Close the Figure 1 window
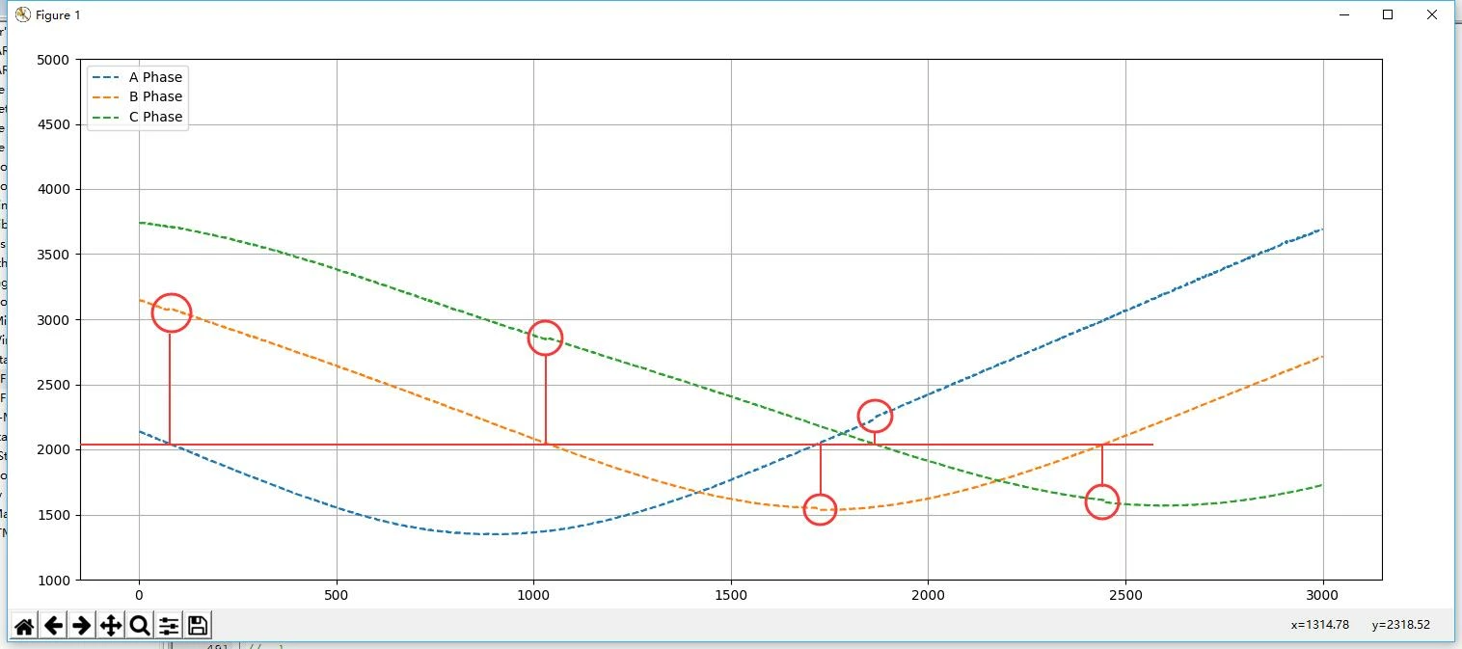Viewport: 1462px width, 649px height. (1432, 14)
